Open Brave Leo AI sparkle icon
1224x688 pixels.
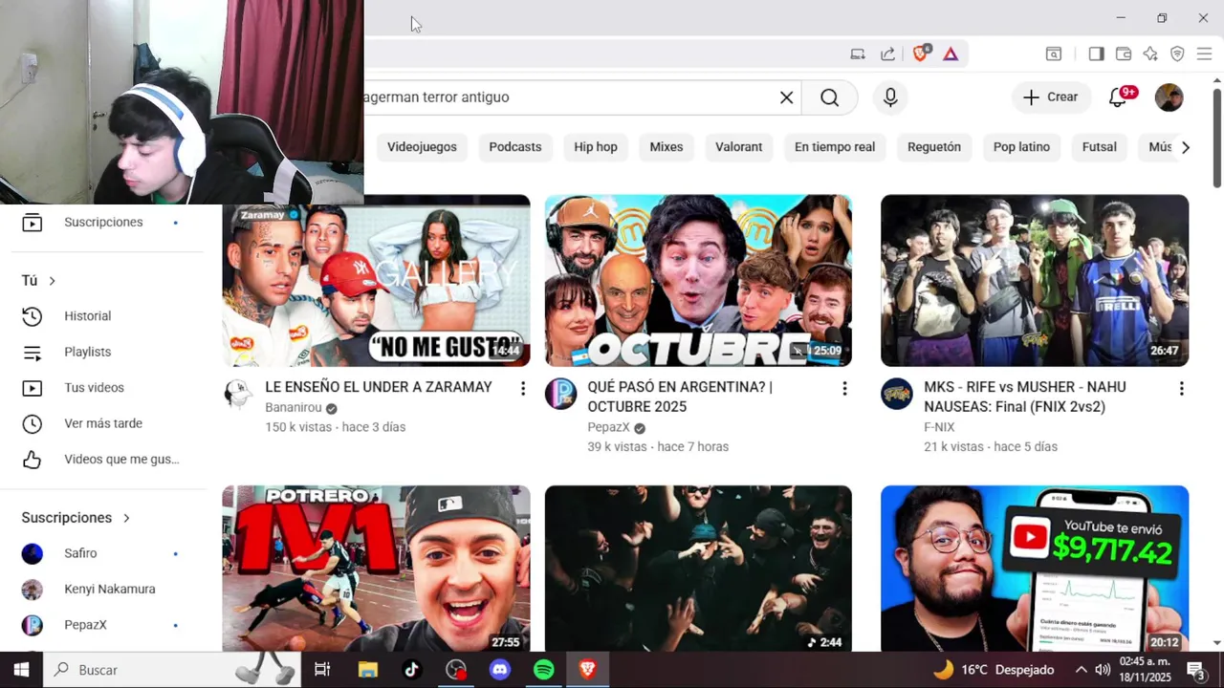pos(1150,54)
